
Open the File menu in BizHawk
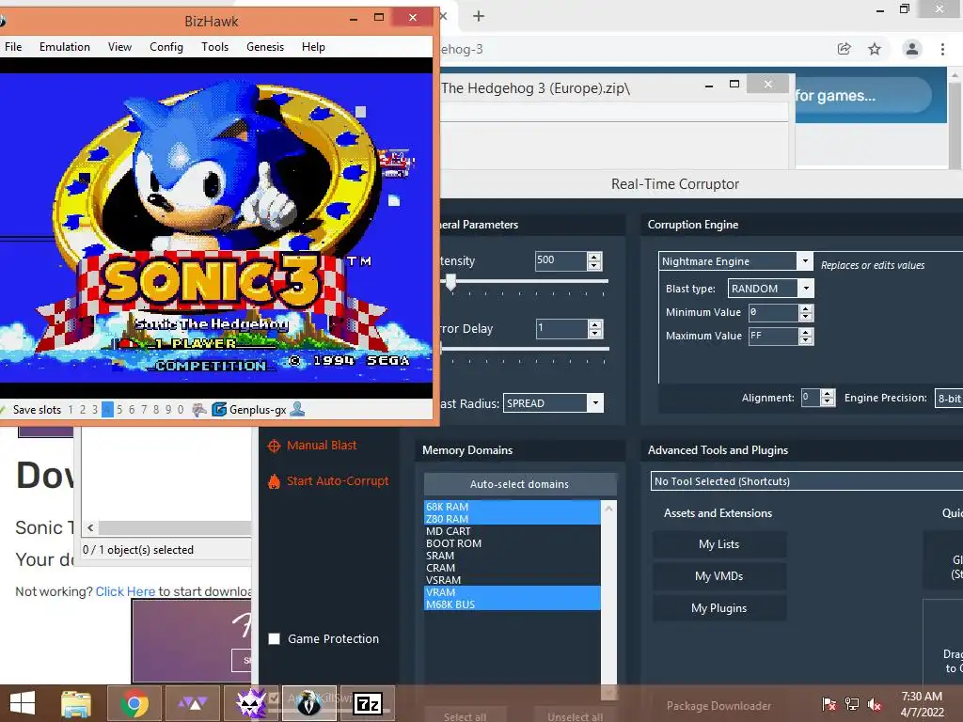[13, 47]
